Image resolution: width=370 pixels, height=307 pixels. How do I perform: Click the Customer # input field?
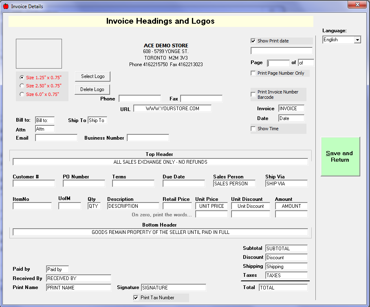pyautogui.click(x=34, y=184)
